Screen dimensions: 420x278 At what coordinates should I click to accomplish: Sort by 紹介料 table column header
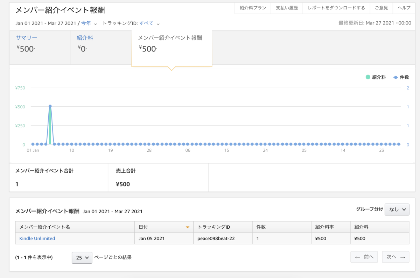(x=380, y=227)
